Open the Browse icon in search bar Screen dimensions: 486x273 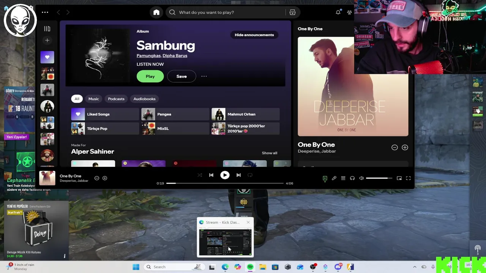(x=292, y=13)
